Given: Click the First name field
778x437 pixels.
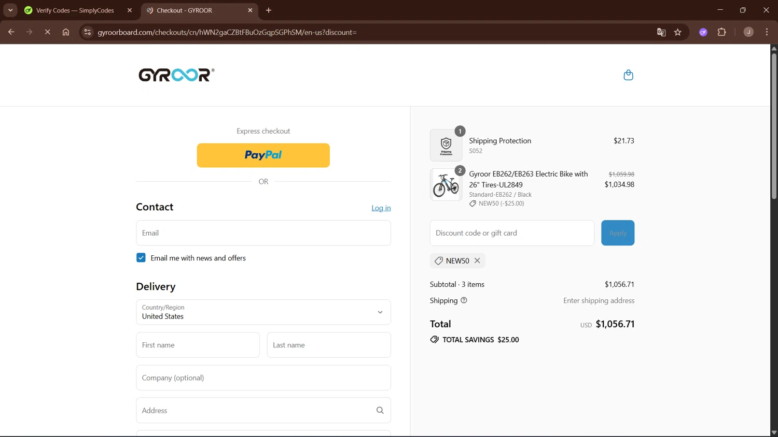Looking at the screenshot, I should click(198, 345).
